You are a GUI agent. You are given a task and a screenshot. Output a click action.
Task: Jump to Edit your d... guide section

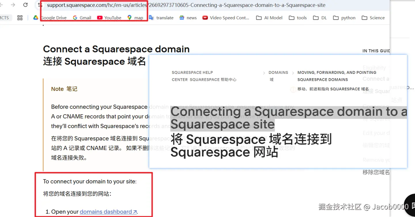click(x=376, y=133)
